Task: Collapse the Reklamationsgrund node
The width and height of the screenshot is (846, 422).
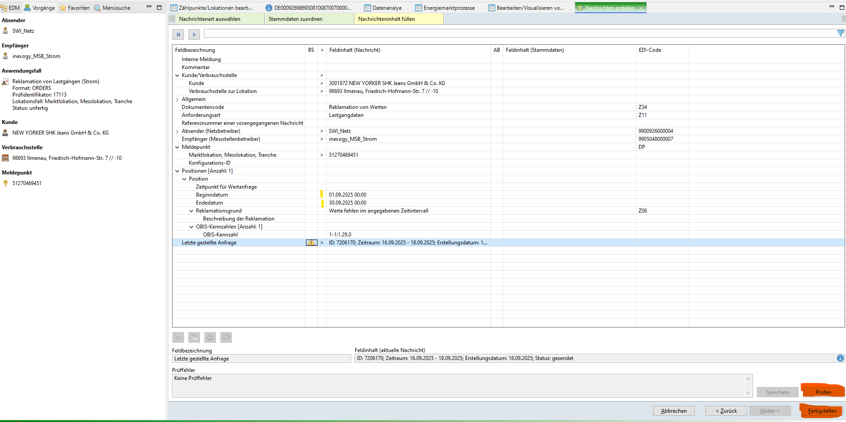Action: (x=192, y=211)
